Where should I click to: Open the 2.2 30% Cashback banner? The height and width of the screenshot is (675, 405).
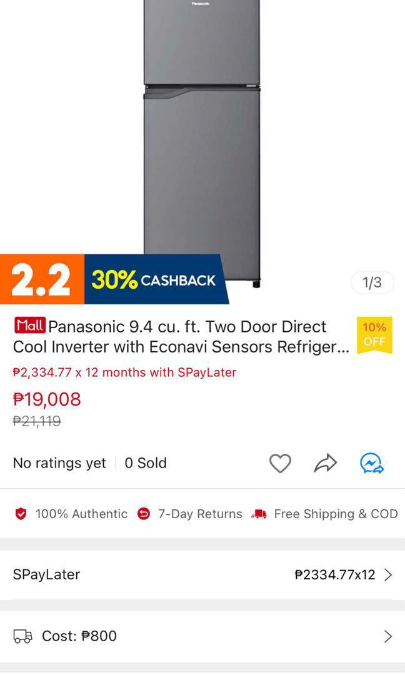tap(114, 279)
